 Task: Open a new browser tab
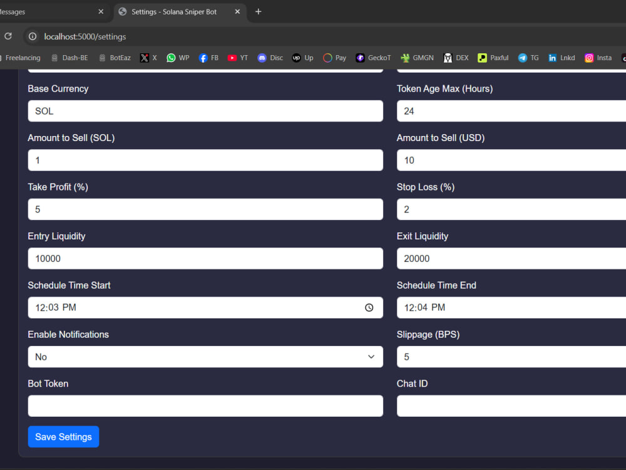[259, 11]
